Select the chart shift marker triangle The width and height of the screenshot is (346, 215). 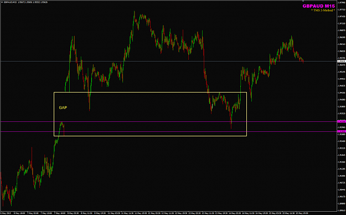coord(303,1)
